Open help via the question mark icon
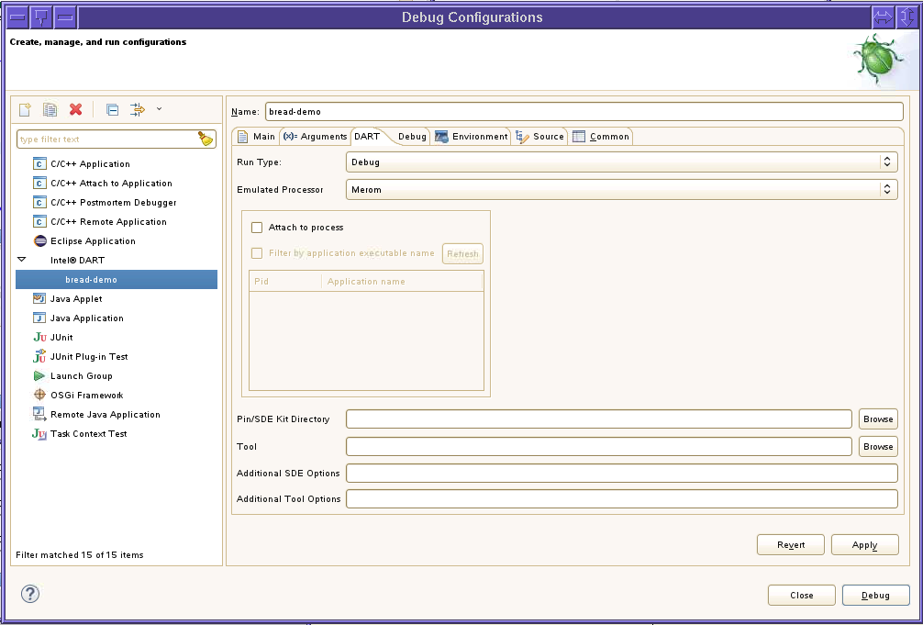The height and width of the screenshot is (625, 923). point(30,594)
